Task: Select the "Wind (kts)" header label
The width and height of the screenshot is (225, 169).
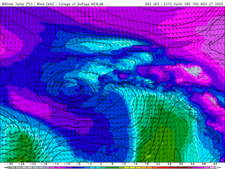Action: [x=45, y=4]
